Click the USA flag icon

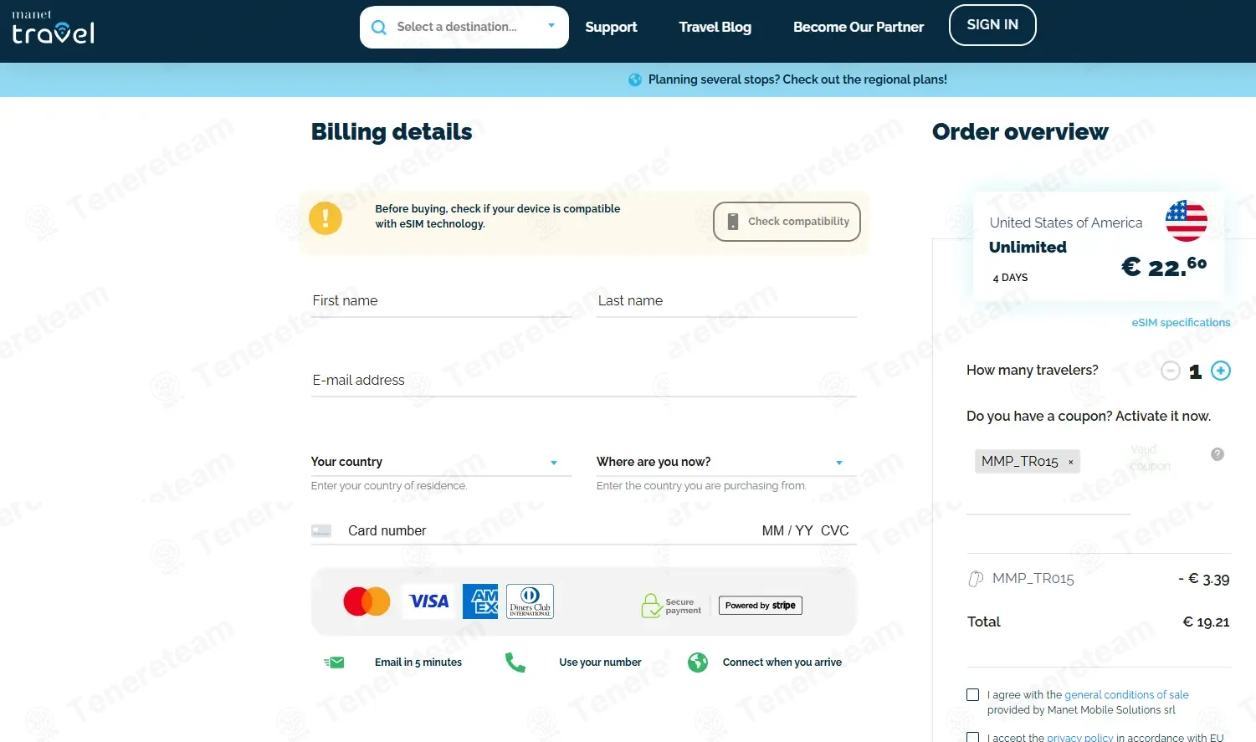pyautogui.click(x=1187, y=221)
